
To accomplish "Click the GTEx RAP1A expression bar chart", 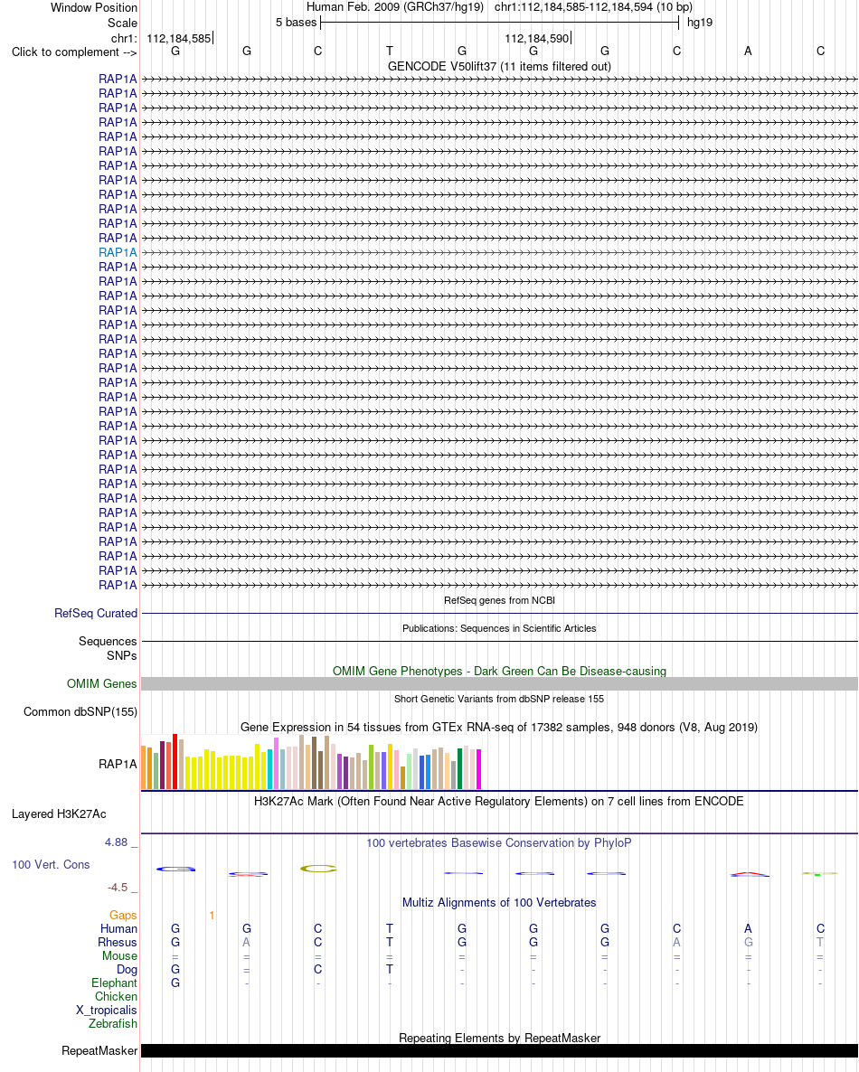I will coord(311,762).
